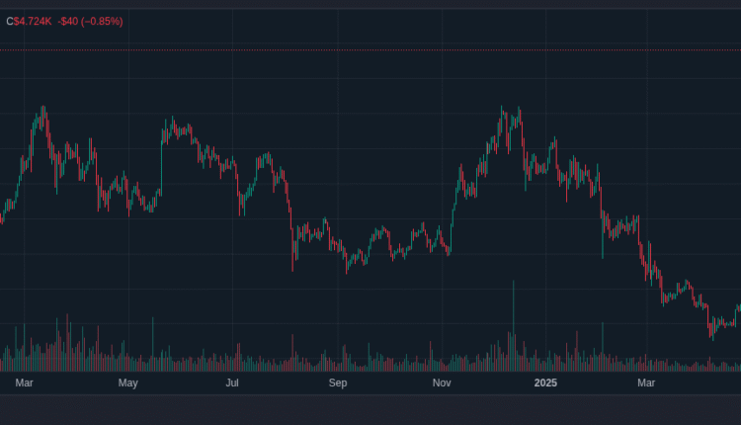Select the Mar label following 2025
Image resolution: width=741 pixels, height=425 pixels.
[646, 382]
